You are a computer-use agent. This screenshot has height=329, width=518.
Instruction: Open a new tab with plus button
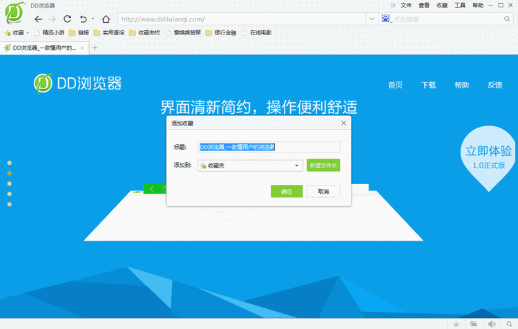tap(95, 48)
